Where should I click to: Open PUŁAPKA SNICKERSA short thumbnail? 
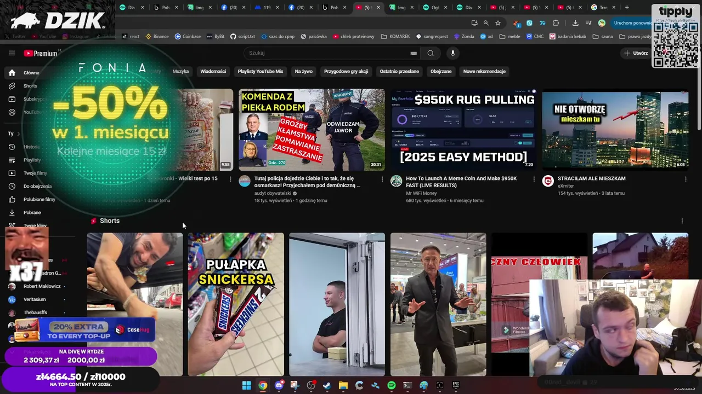(x=236, y=304)
